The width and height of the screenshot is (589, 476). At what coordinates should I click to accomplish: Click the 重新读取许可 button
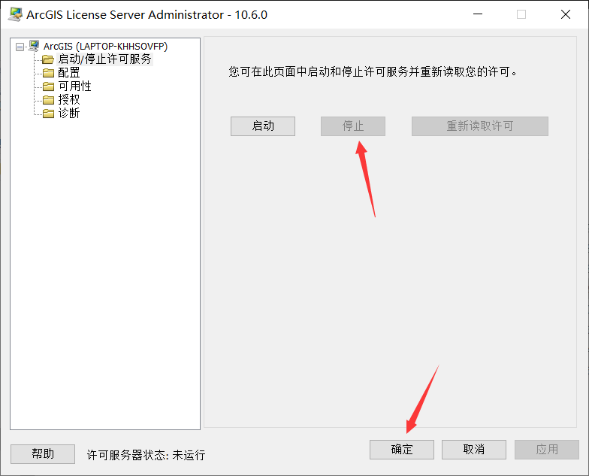pos(480,126)
